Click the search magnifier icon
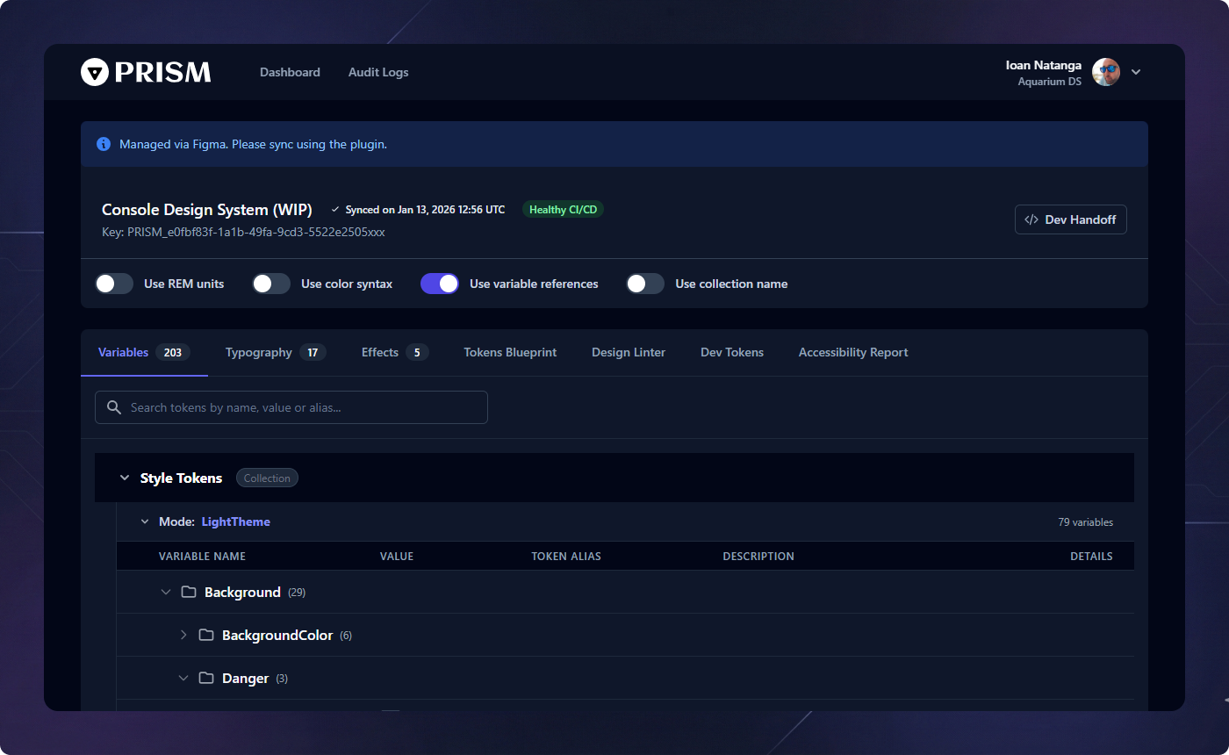 point(113,406)
